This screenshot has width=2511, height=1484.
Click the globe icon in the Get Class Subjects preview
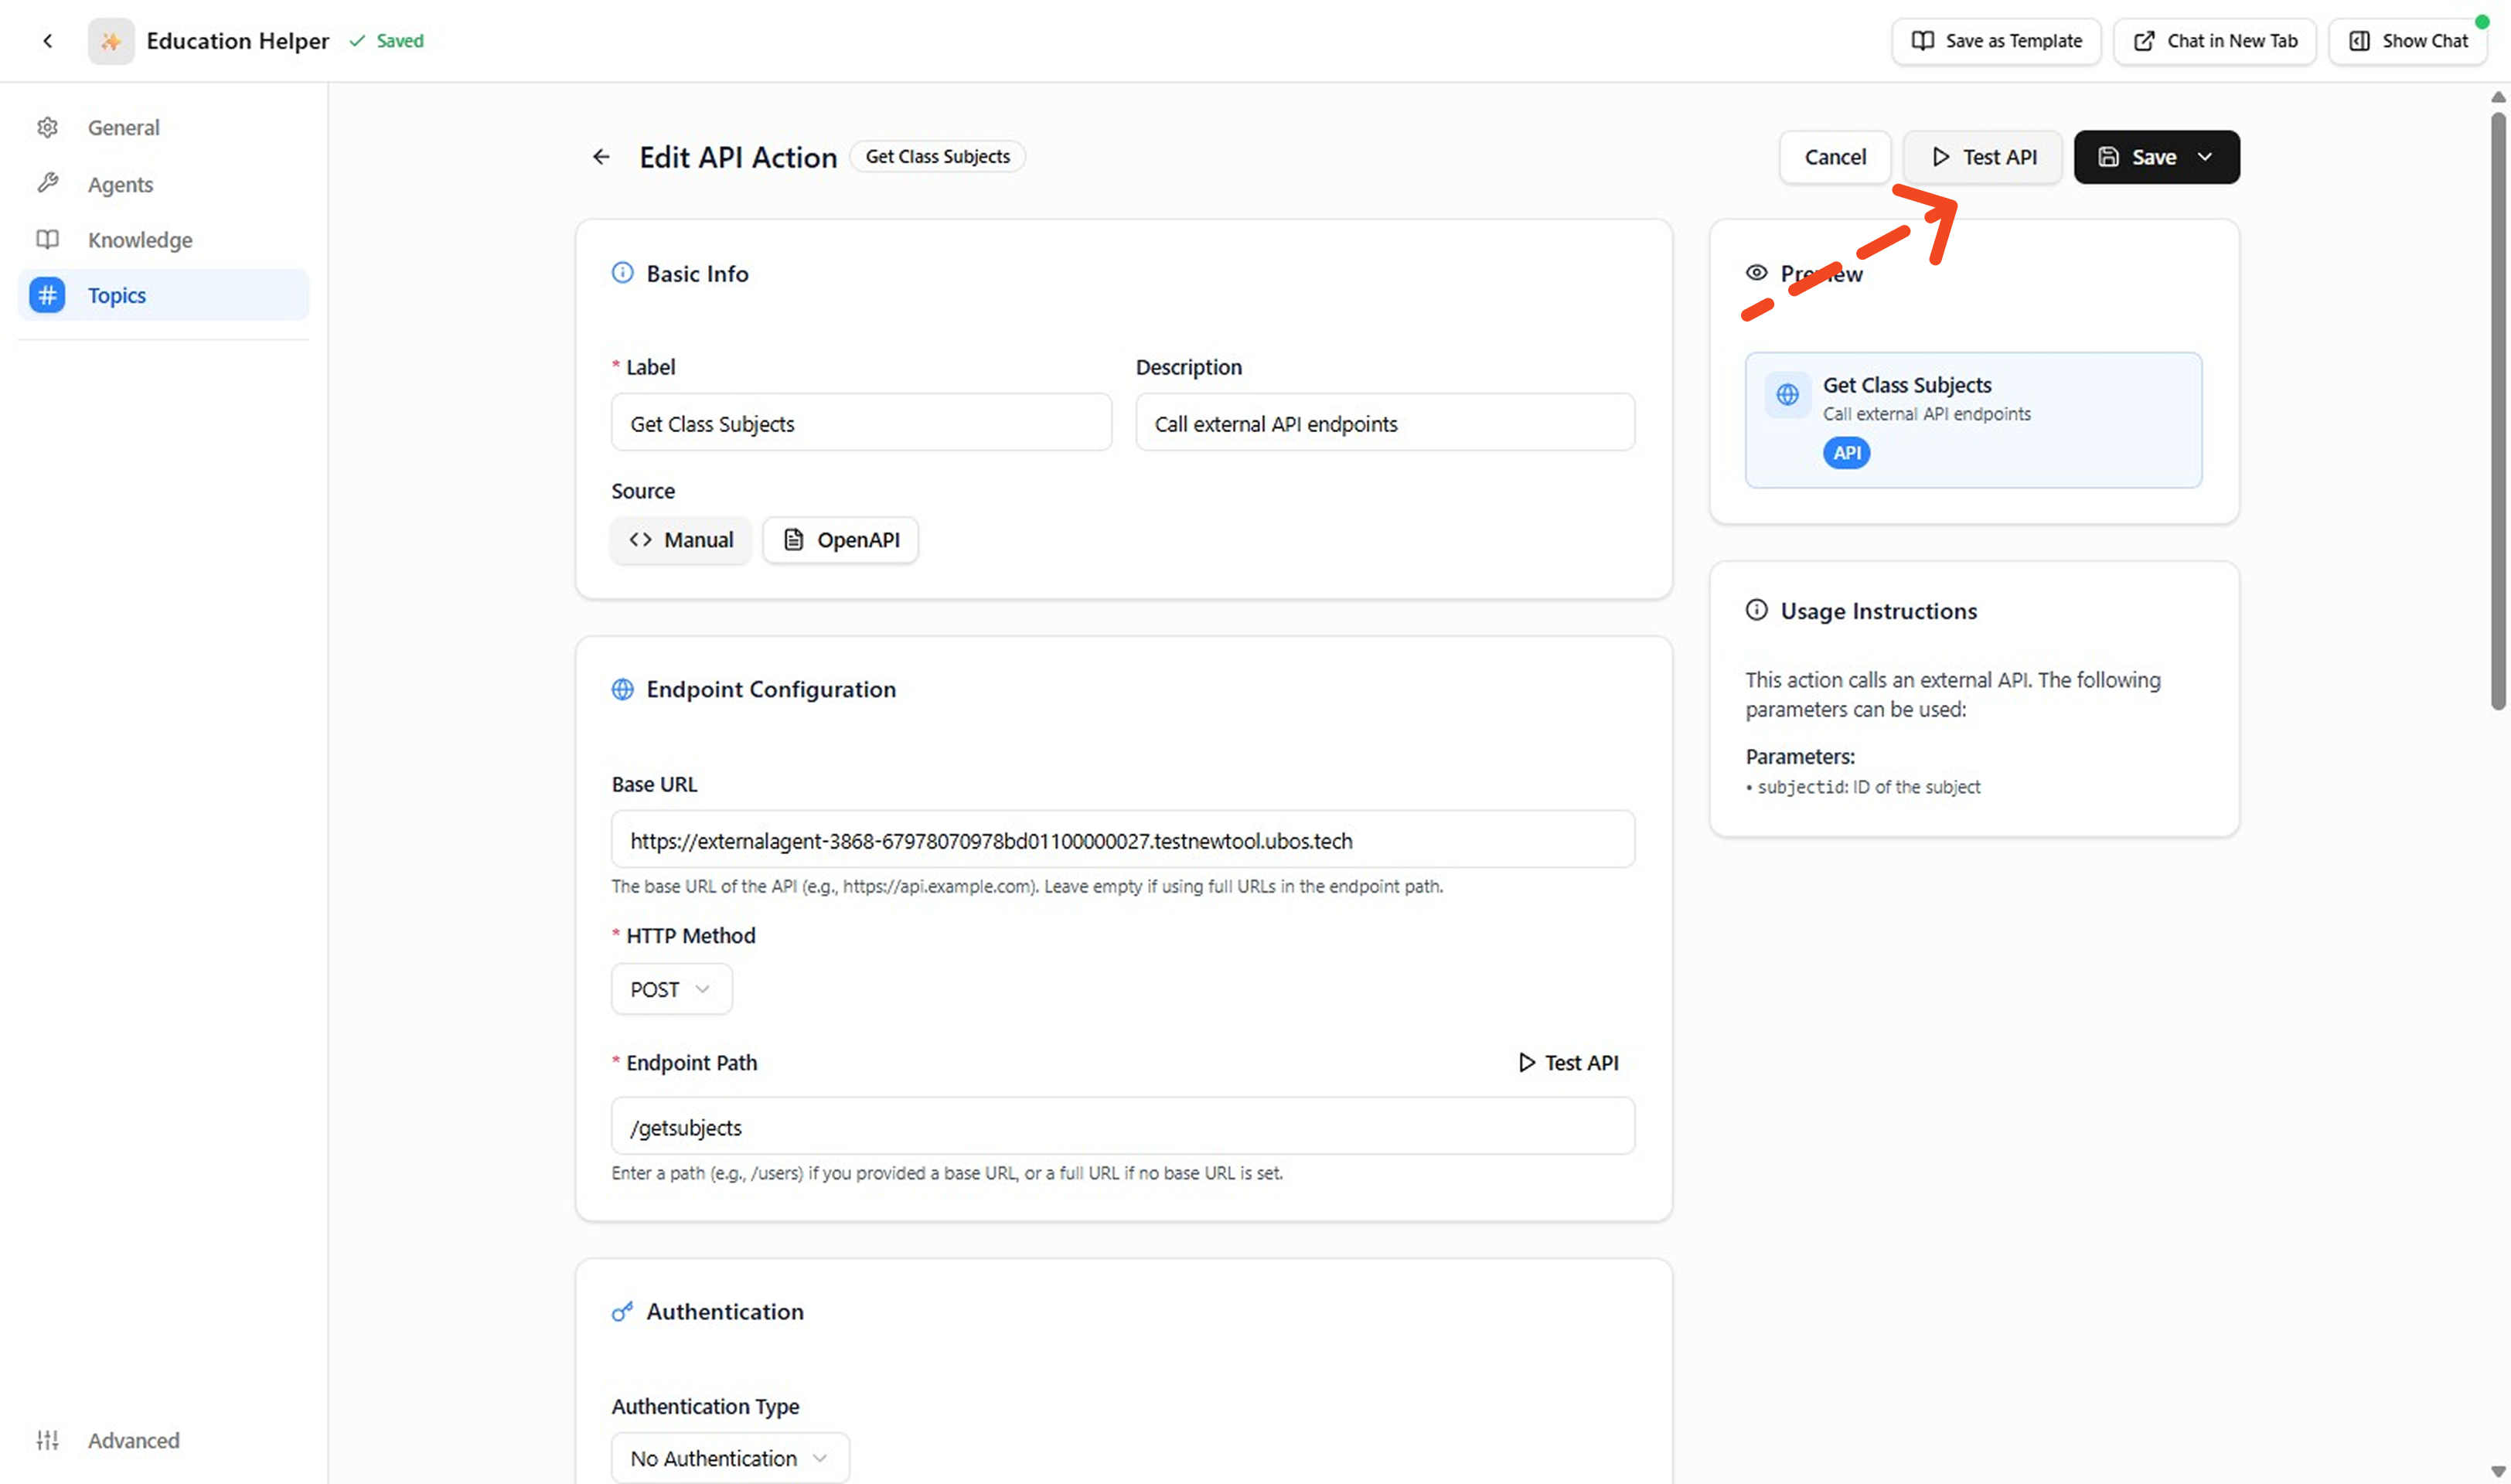[1787, 395]
